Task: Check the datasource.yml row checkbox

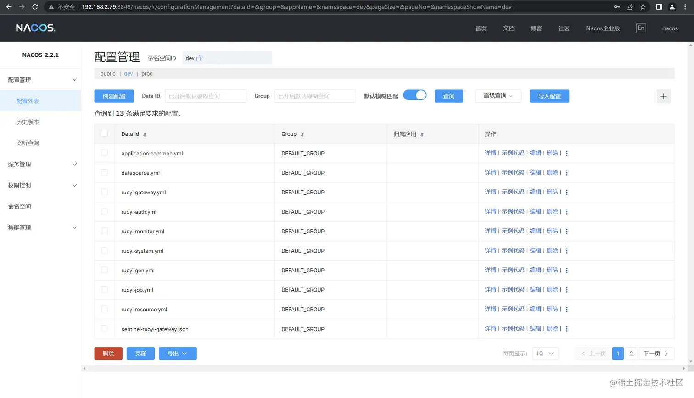Action: pos(104,172)
